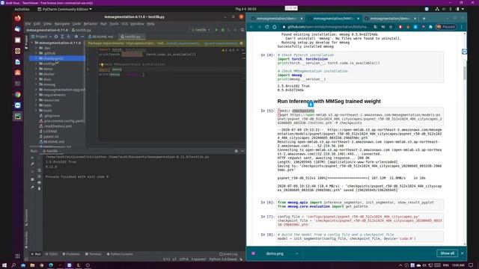The height and width of the screenshot is (269, 479).
Task: Open TeamViewer icon in Ubuntu dock
Action: [x=18, y=105]
